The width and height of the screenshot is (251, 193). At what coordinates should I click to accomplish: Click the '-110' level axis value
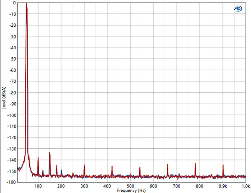pos(12,127)
